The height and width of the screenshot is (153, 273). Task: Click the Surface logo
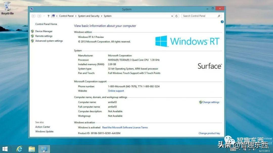tap(210, 66)
